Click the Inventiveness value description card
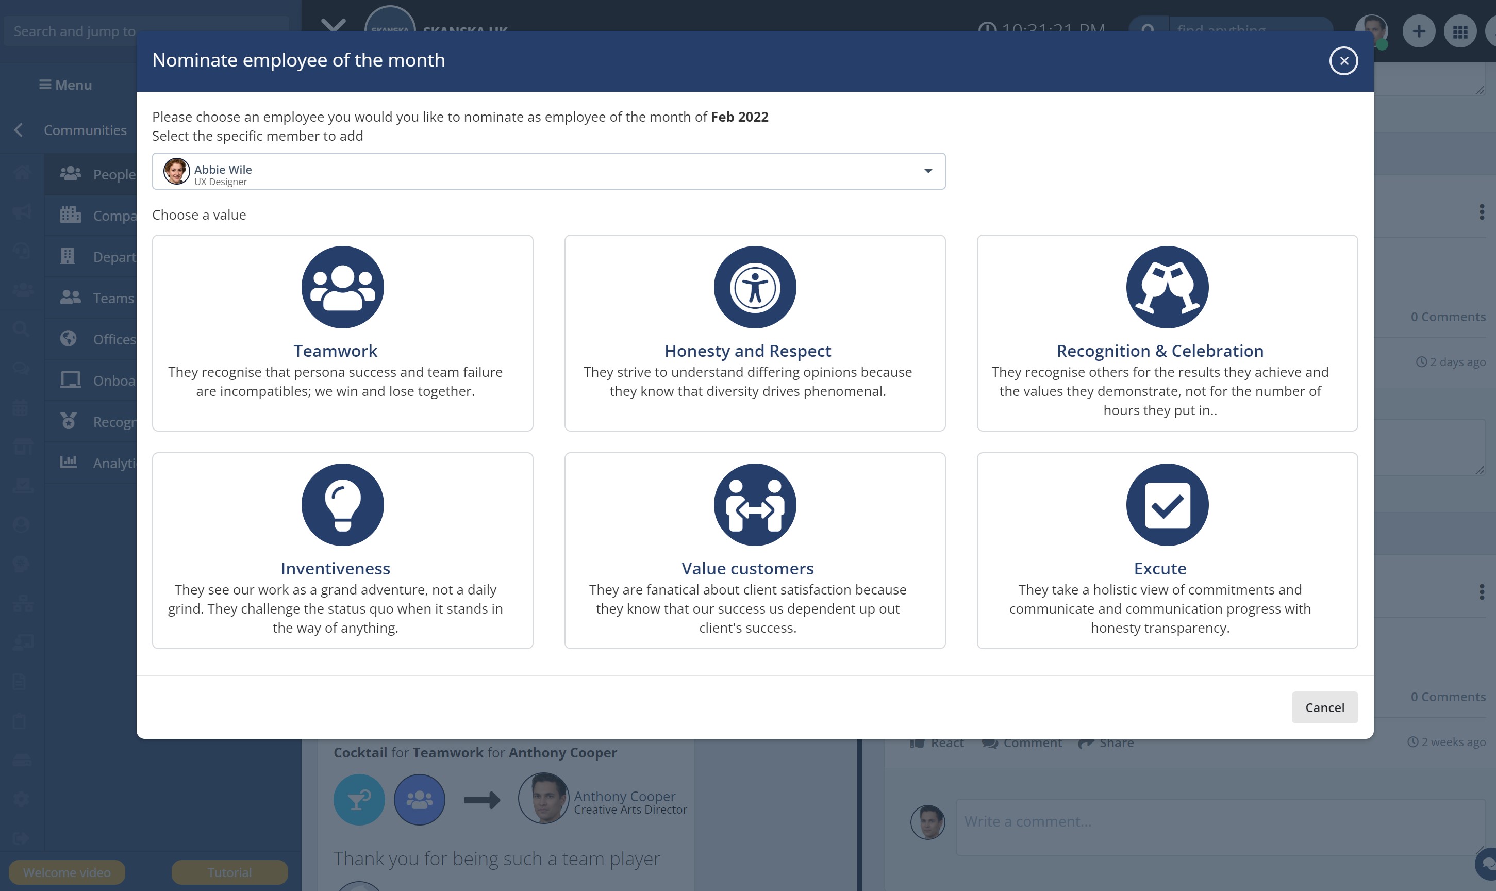 335,608
